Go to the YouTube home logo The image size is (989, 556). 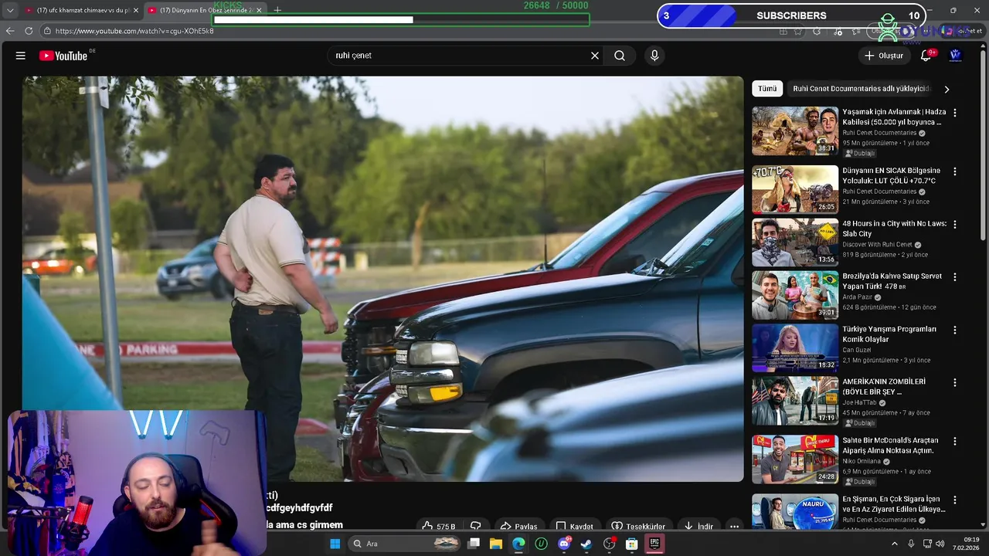click(x=63, y=56)
